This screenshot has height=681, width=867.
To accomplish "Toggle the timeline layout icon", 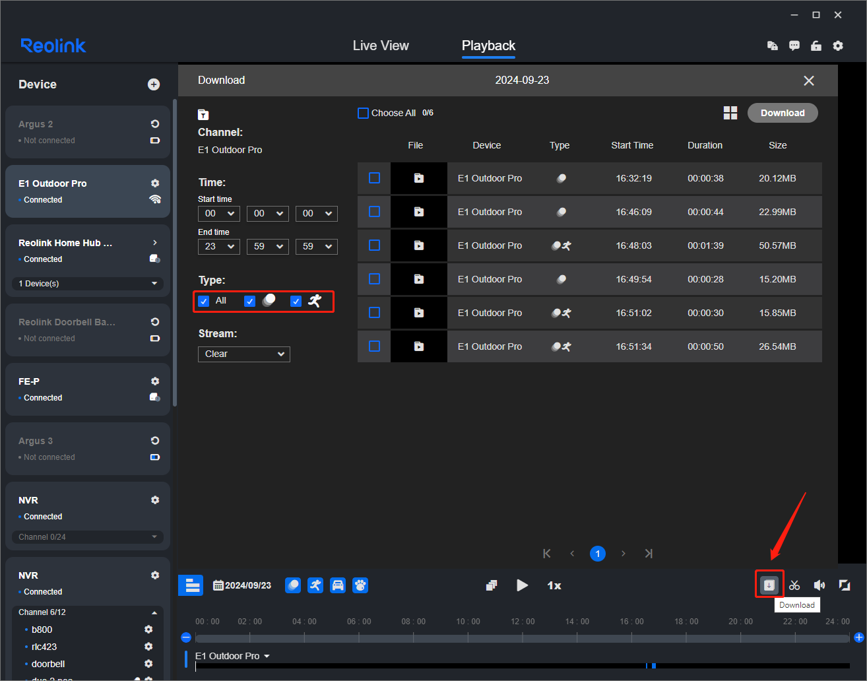I will (191, 585).
